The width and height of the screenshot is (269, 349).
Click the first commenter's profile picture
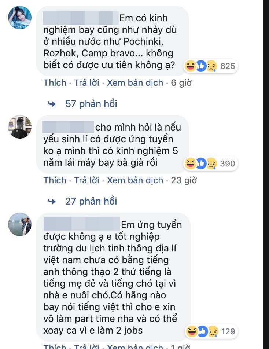(x=20, y=18)
